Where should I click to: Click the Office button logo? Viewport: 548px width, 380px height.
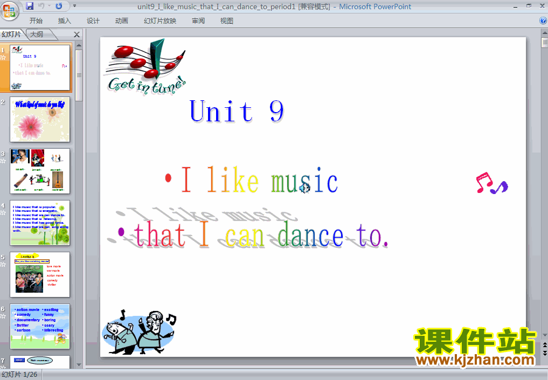pyautogui.click(x=10, y=10)
